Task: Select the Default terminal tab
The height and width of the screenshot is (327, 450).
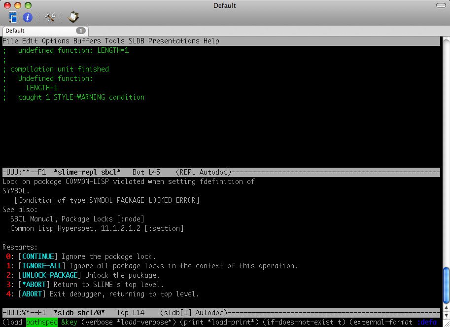Action: pyautogui.click(x=45, y=31)
